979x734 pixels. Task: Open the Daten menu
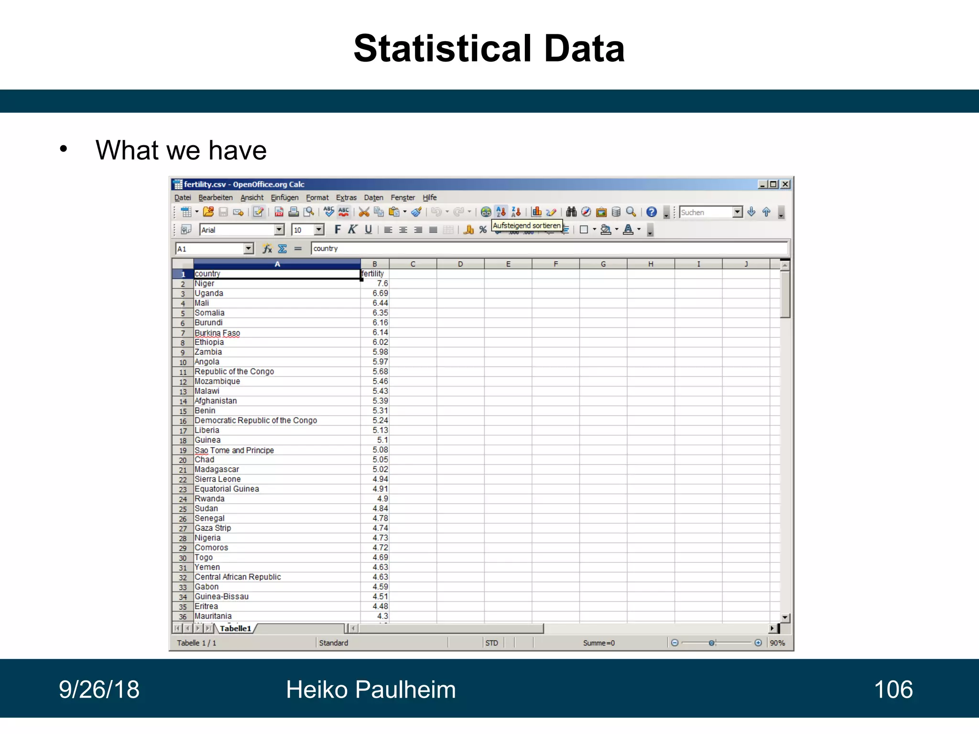(373, 198)
